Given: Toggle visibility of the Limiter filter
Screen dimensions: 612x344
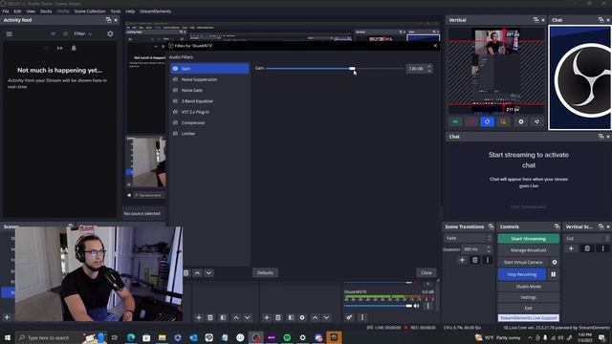Looking at the screenshot, I should coord(175,134).
